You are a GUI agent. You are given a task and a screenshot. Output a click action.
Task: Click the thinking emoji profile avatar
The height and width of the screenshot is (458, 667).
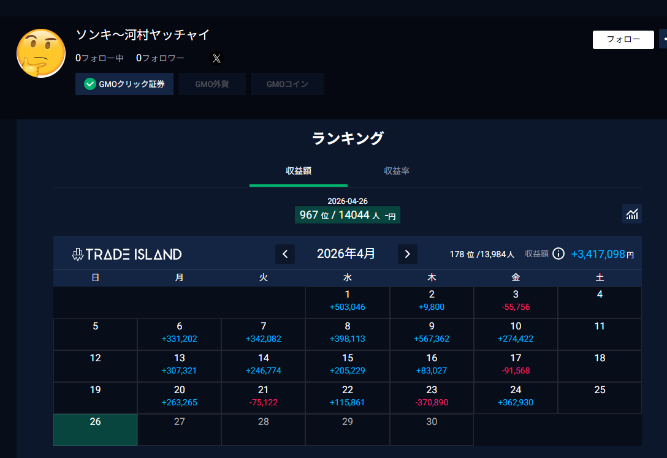pos(40,53)
